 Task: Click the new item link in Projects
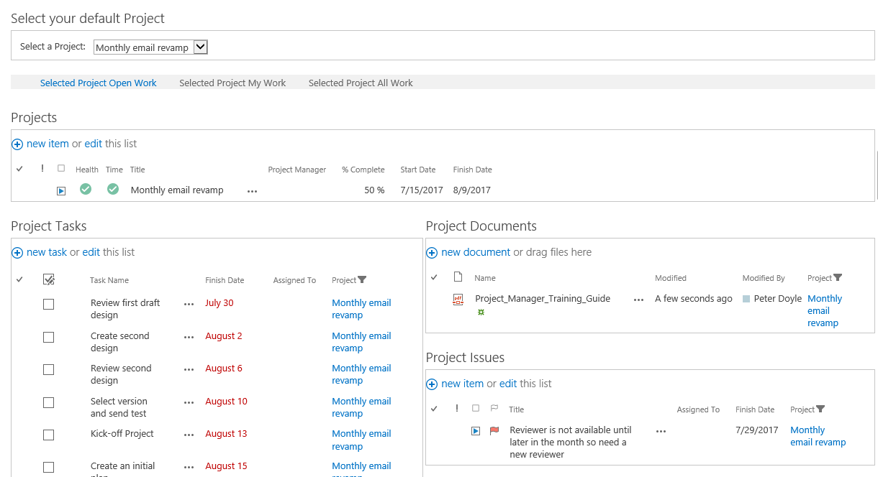tap(47, 144)
